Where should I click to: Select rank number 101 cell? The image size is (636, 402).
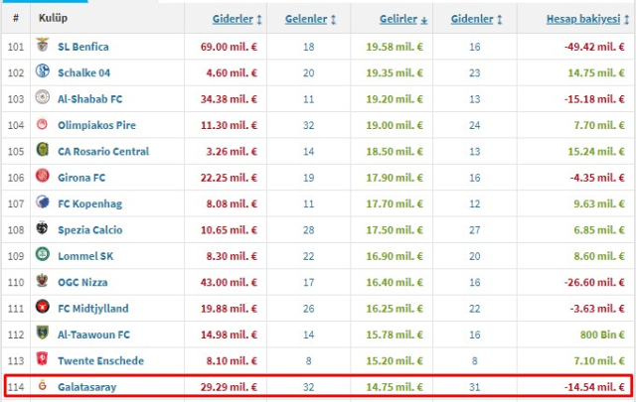[16, 47]
